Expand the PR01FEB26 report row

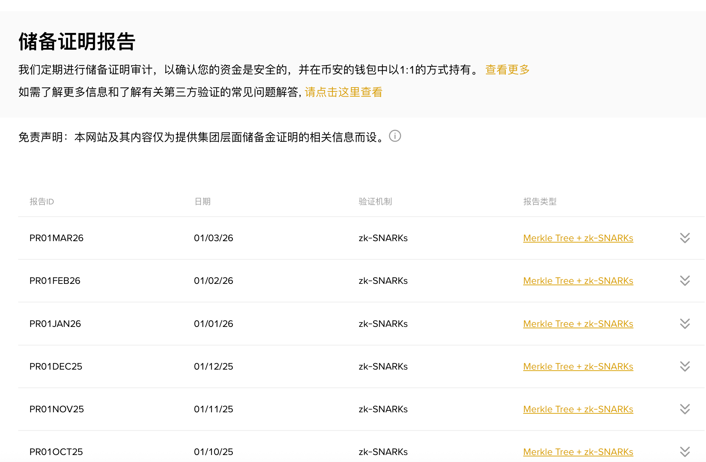[685, 281]
